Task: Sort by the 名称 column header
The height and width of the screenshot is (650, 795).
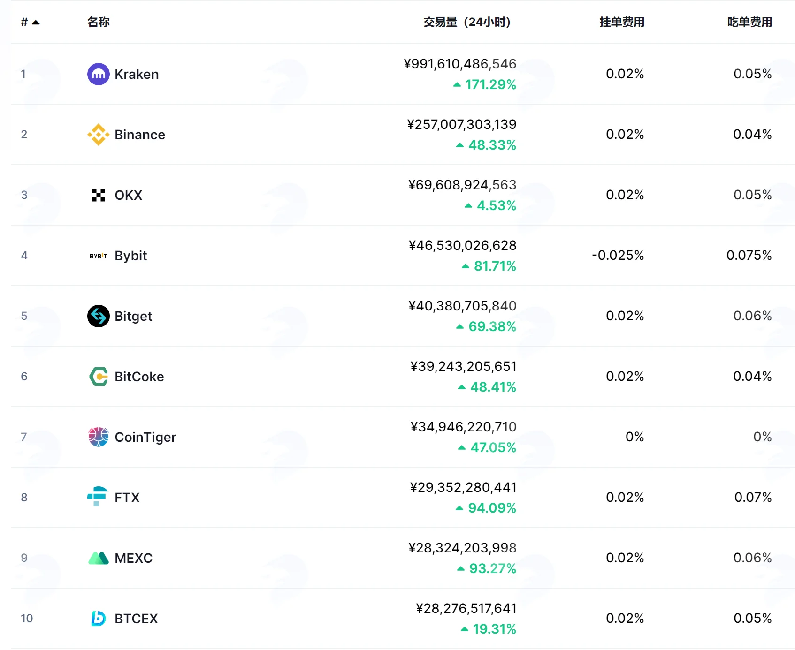Action: tap(99, 22)
